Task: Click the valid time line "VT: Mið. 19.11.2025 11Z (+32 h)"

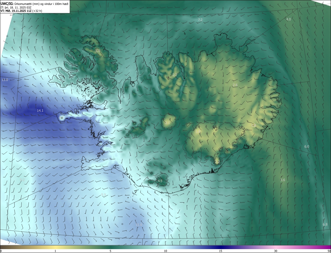Action: 21,11
